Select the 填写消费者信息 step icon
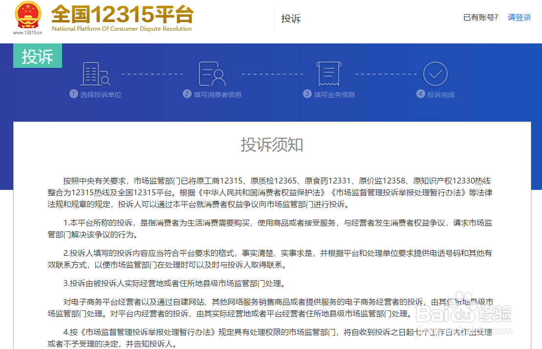The height and width of the screenshot is (349, 542). pyautogui.click(x=212, y=73)
